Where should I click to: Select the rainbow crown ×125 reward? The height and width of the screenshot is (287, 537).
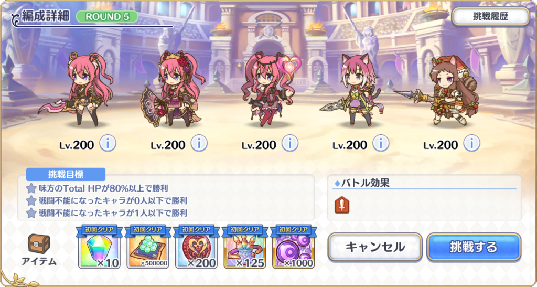click(244, 247)
